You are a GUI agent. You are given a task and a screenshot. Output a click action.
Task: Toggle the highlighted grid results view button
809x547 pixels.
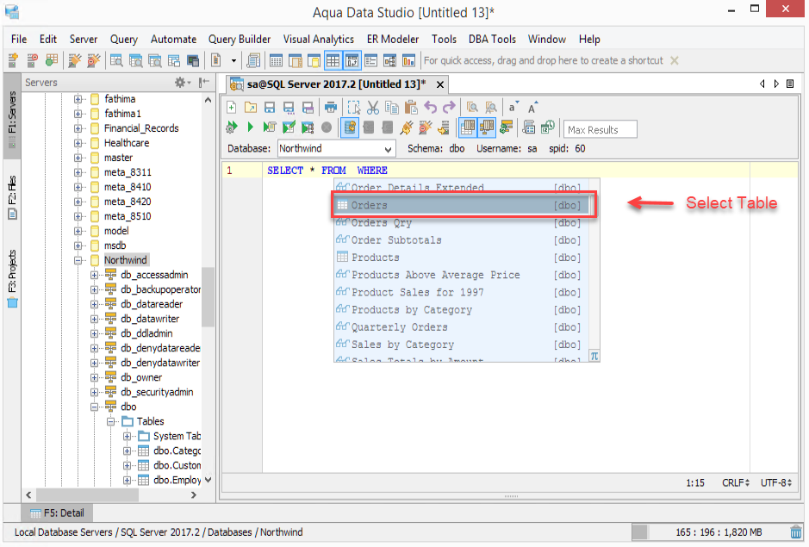[333, 61]
